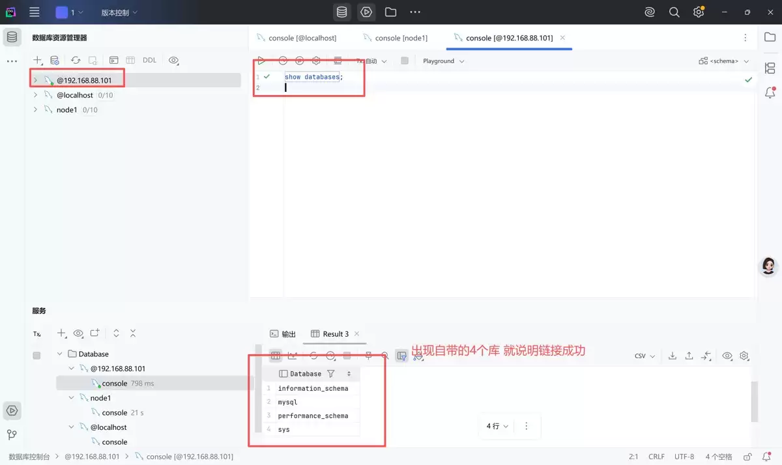Collapse the node1 entry in Services tree
Viewport: 782px width, 465px height.
pos(72,398)
